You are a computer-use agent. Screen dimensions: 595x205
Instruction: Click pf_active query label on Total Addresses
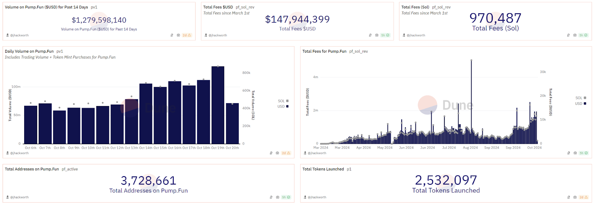(x=70, y=169)
